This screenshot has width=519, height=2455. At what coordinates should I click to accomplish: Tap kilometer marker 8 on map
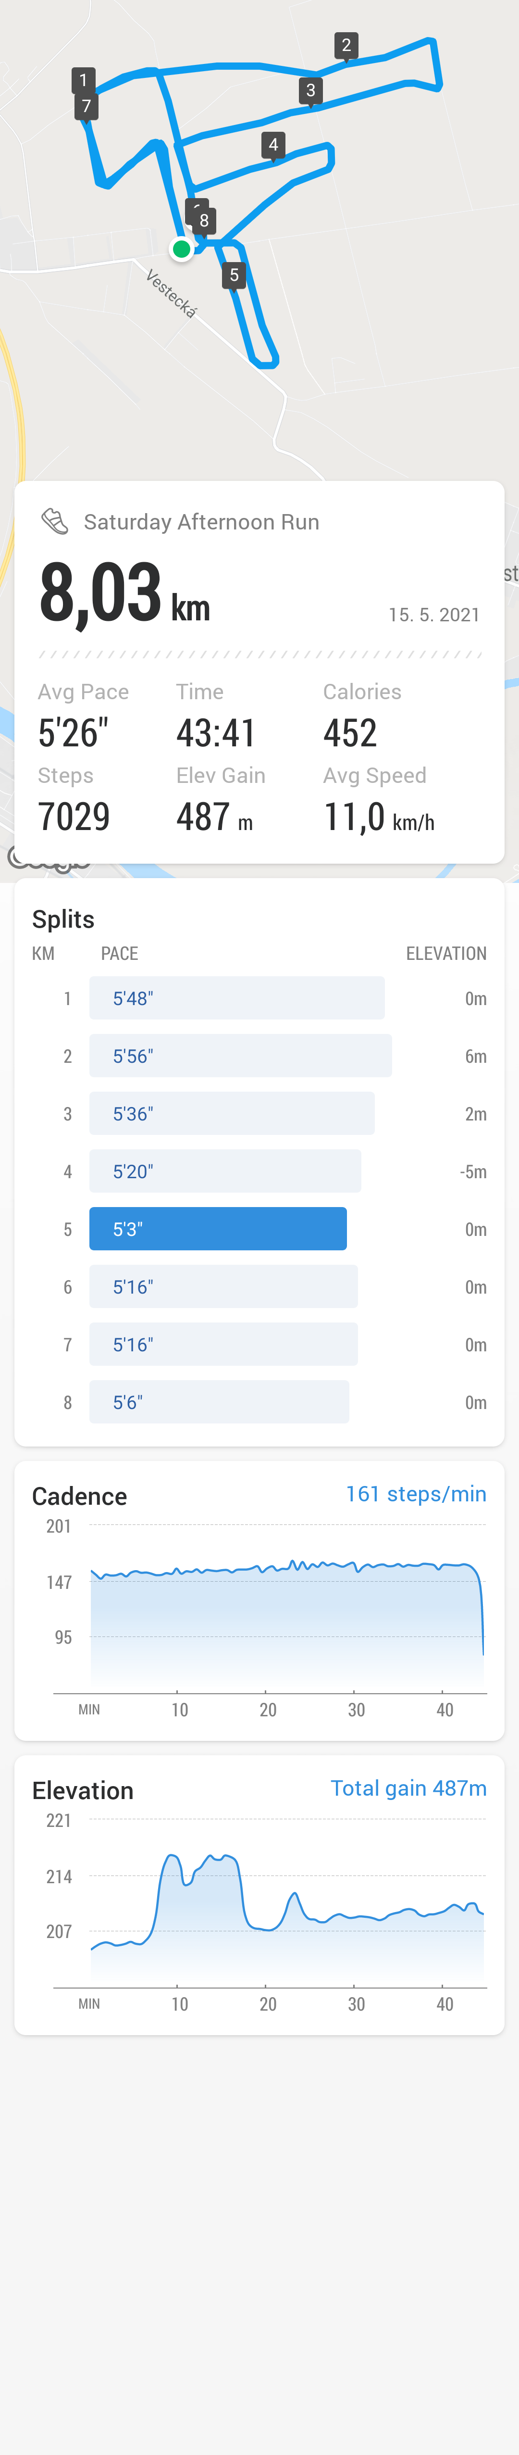click(x=204, y=221)
